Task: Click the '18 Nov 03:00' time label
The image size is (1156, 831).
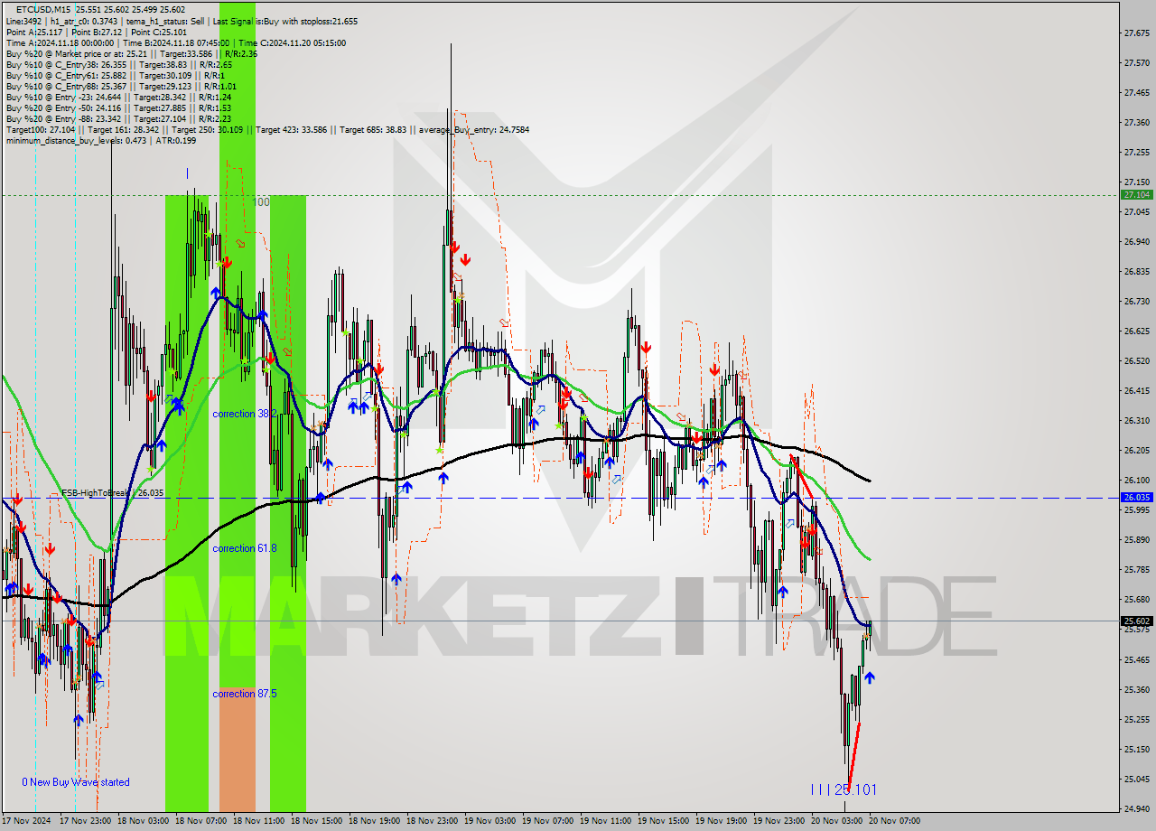Action: [144, 821]
